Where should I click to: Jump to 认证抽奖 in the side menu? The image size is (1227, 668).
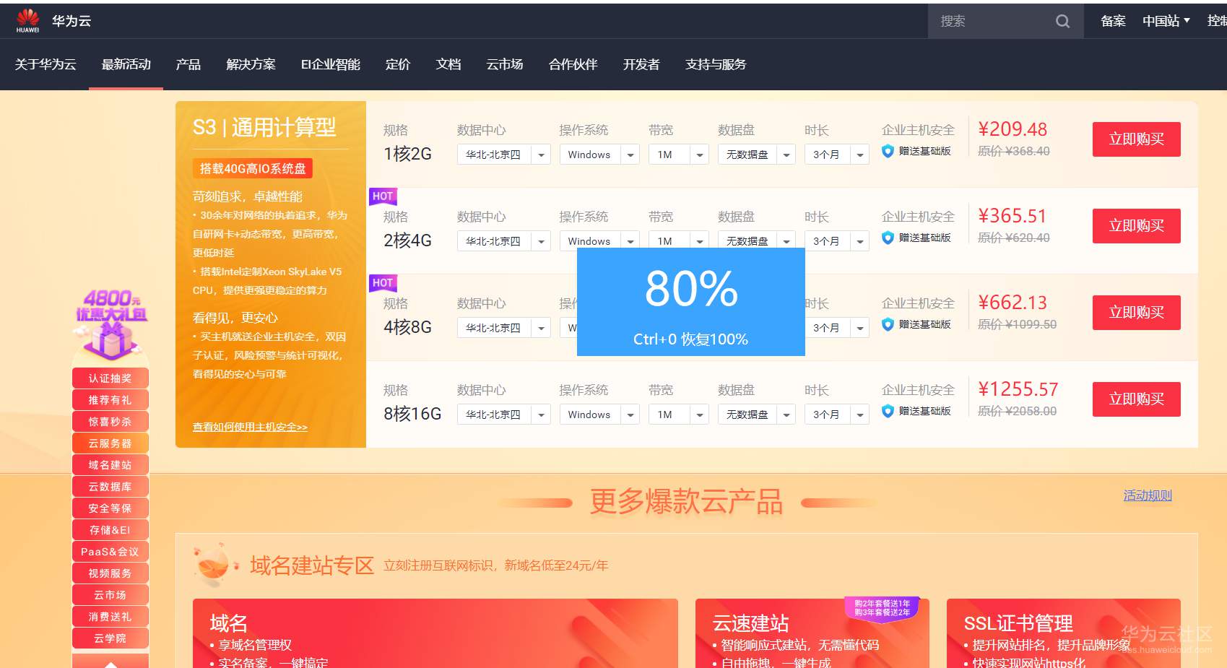coord(110,378)
